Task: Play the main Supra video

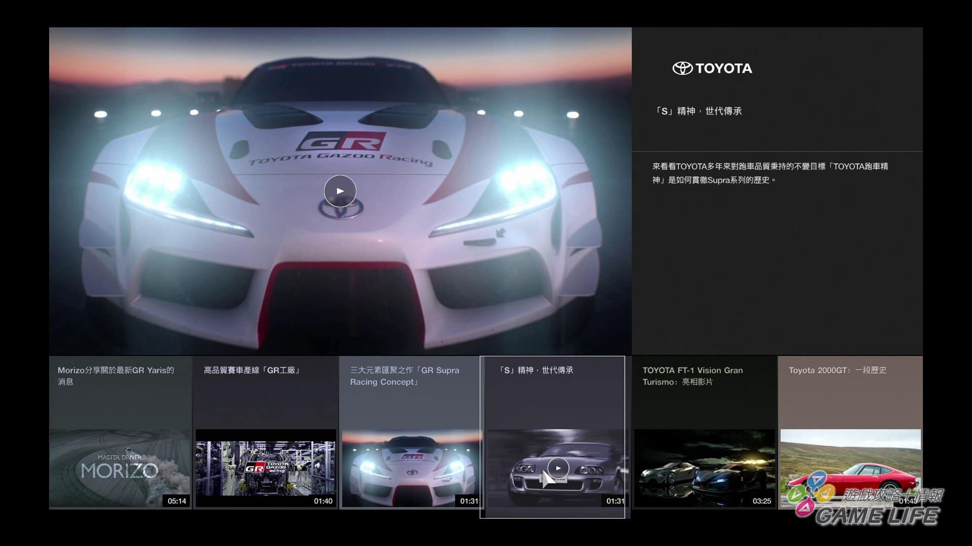Action: pyautogui.click(x=340, y=191)
